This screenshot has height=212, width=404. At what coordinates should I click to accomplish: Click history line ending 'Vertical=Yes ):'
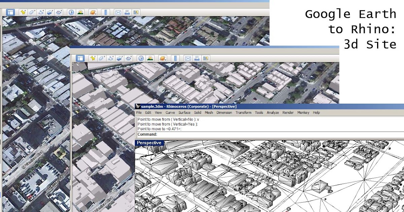[167, 124]
